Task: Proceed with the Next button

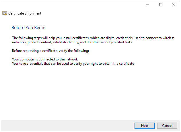Action: point(145,125)
